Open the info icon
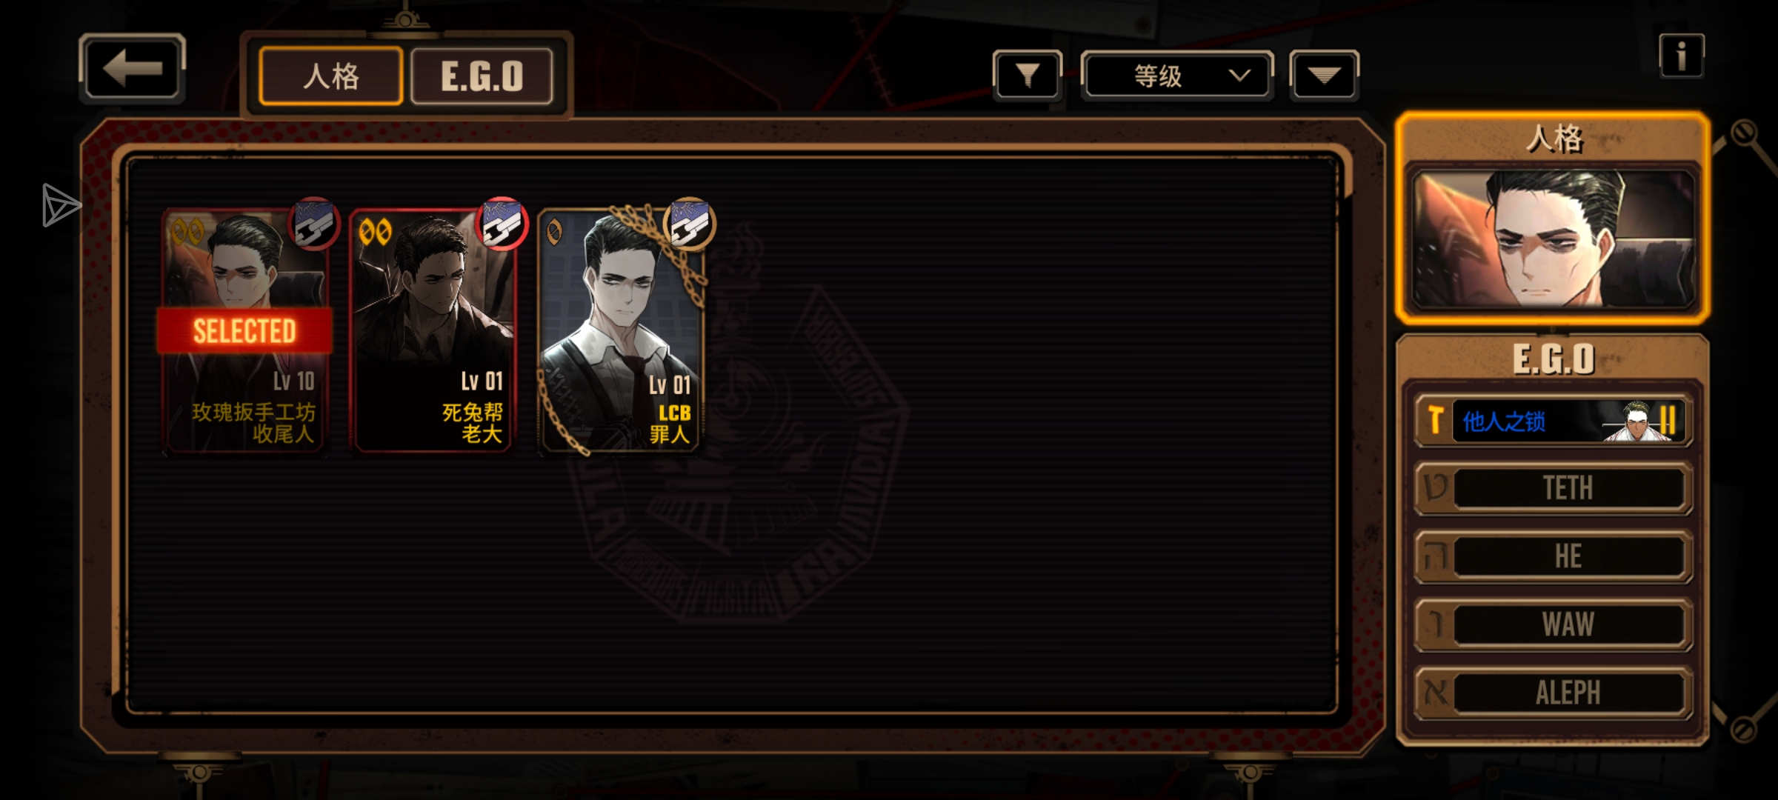This screenshot has width=1778, height=800. pos(1682,56)
